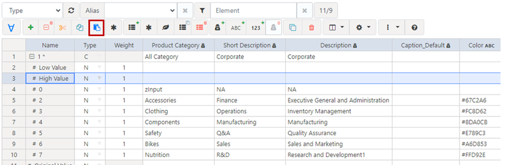Open type dropdown for High Value row

tap(99, 78)
